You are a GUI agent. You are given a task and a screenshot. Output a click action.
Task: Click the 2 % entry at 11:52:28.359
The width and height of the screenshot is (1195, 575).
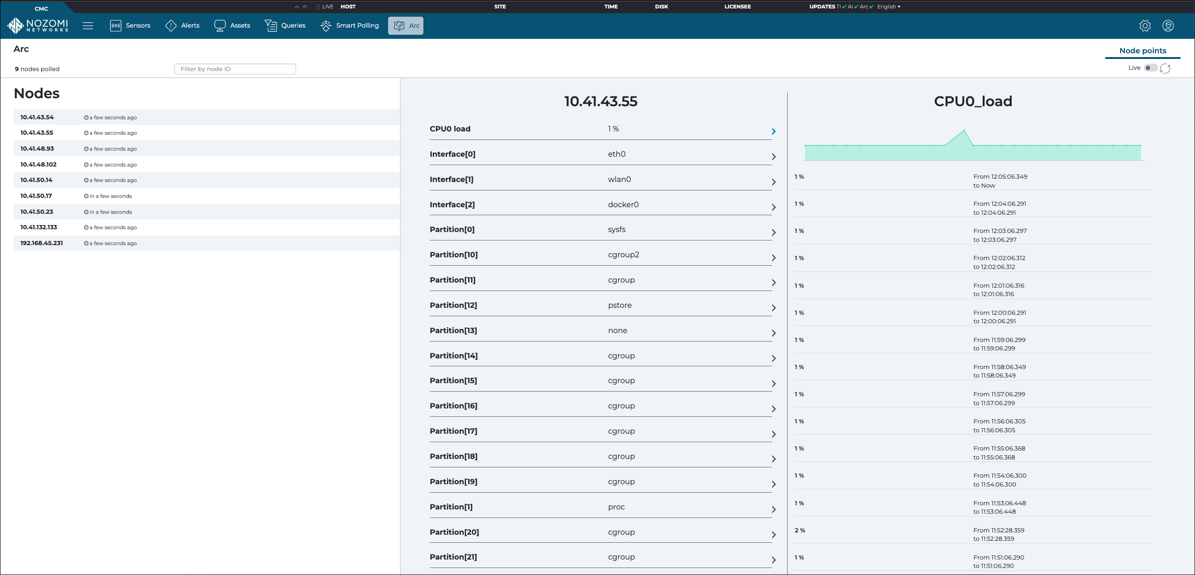pyautogui.click(x=973, y=534)
